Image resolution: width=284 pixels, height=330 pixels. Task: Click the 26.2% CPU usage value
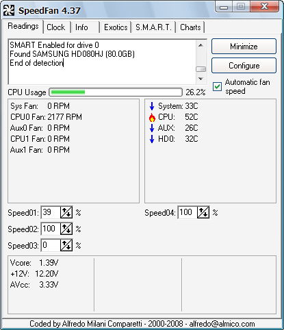pos(196,92)
